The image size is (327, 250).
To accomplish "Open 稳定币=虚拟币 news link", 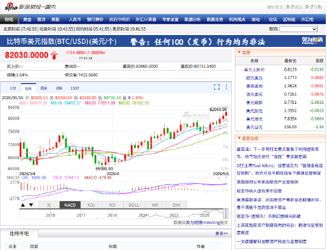I will pos(269,216).
